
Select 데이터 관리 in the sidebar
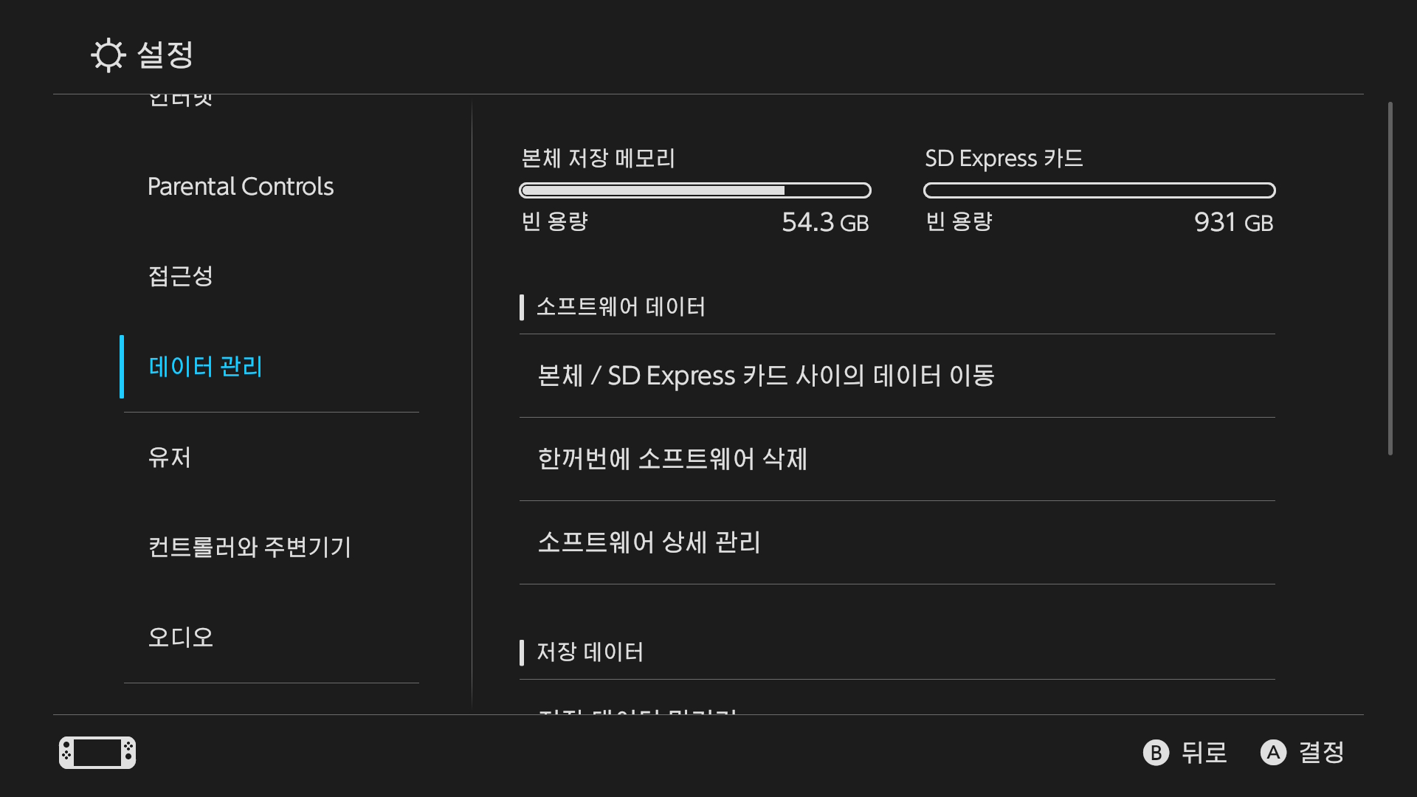[206, 367]
